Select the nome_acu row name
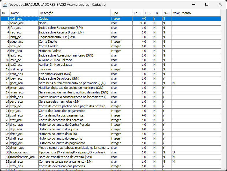 click(24, 23)
